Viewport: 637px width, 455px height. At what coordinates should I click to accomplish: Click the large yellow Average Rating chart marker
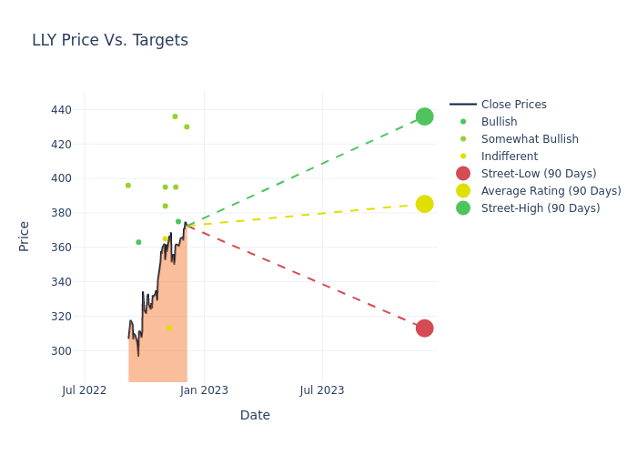(x=424, y=204)
